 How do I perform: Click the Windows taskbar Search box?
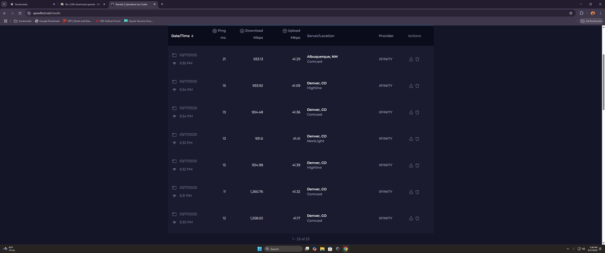283,249
